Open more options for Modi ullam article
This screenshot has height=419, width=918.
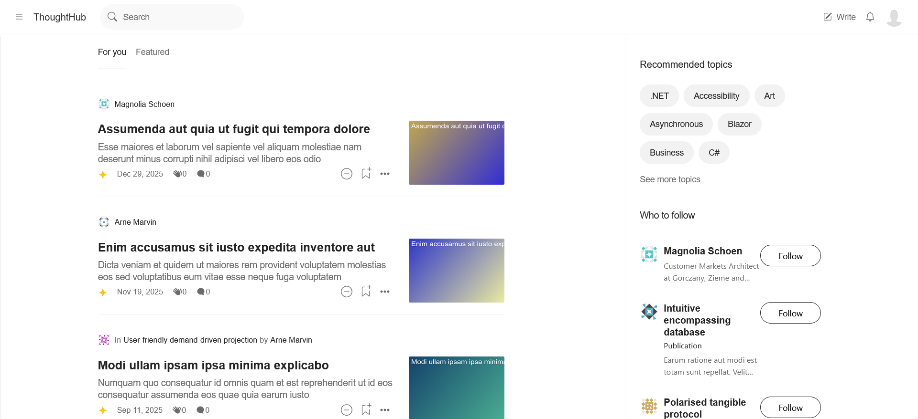tap(385, 410)
